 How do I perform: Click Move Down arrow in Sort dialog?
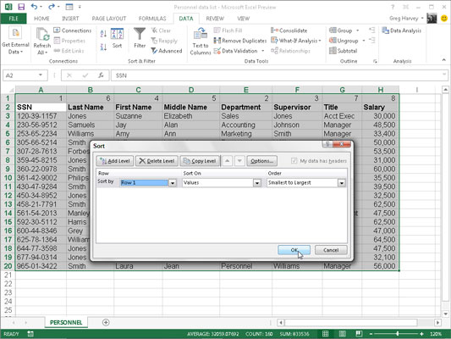[x=239, y=161]
